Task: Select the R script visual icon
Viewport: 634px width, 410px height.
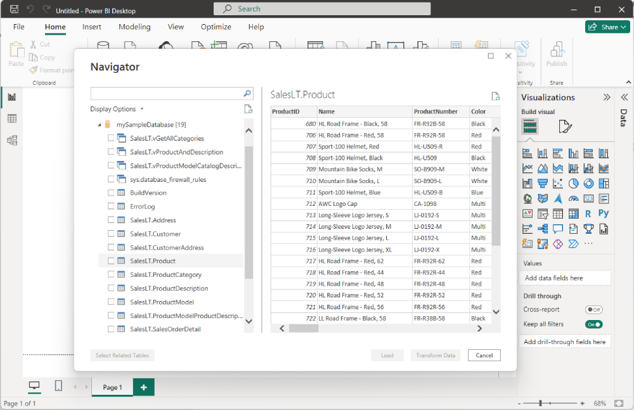Action: (588, 214)
